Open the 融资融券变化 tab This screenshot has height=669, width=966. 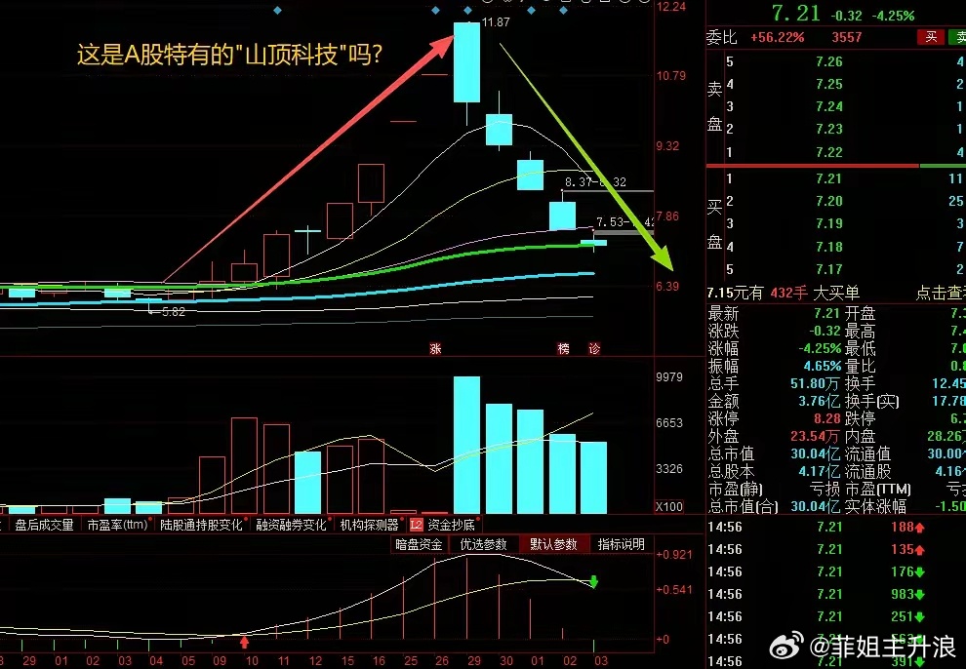pos(290,525)
